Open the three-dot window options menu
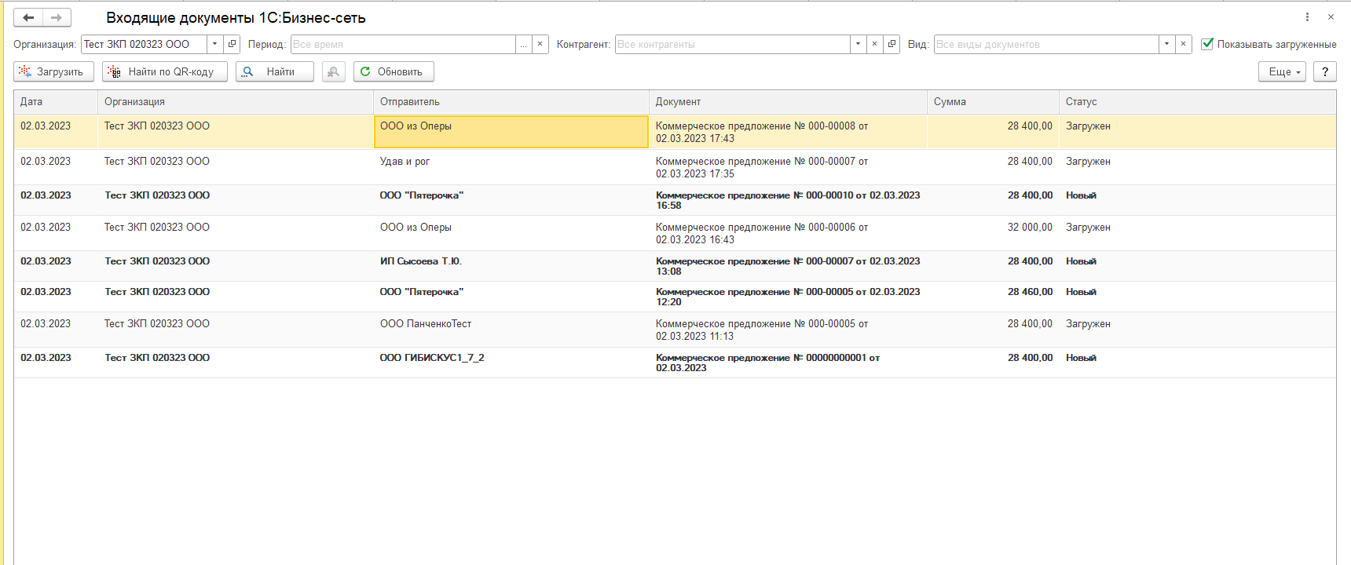1351x565 pixels. point(1307,17)
